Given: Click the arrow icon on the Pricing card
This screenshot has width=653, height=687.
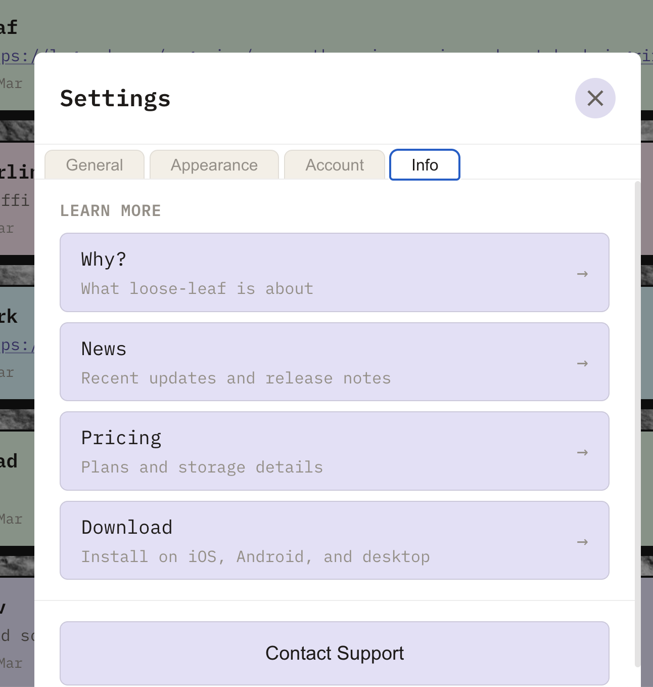Looking at the screenshot, I should click(582, 452).
